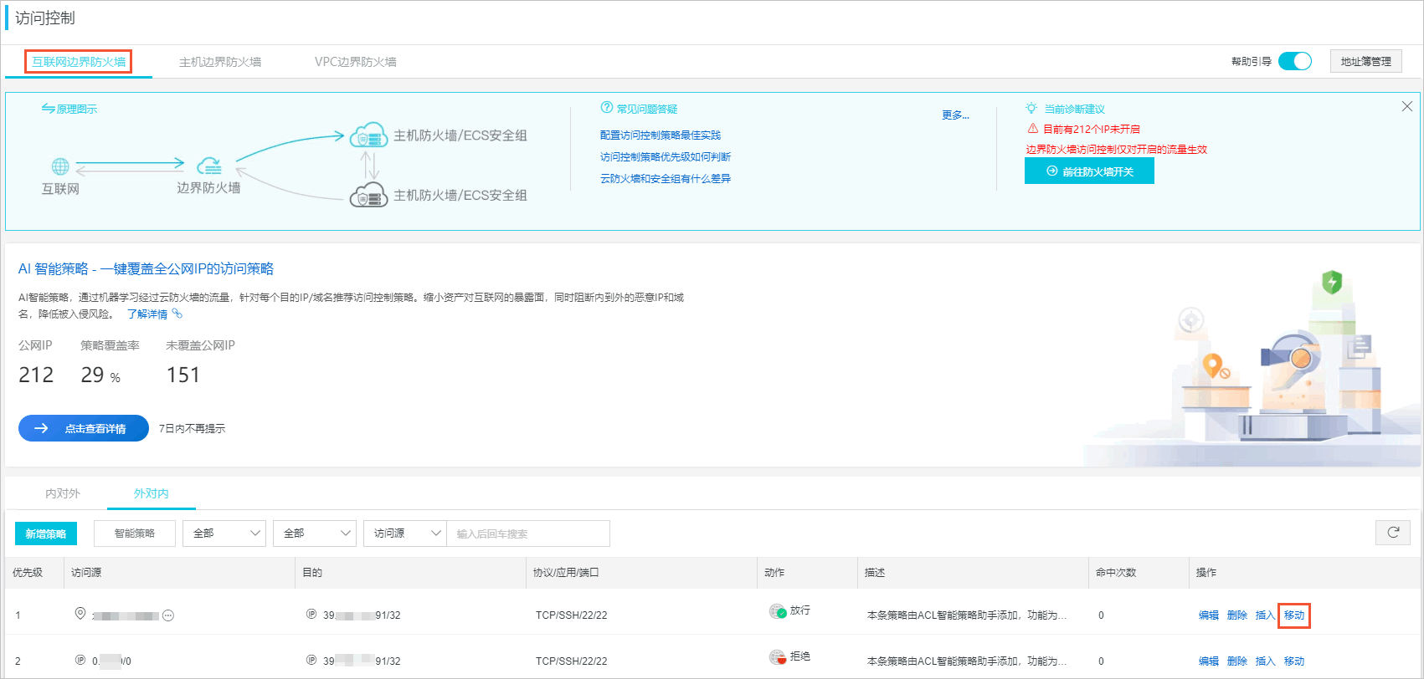Click the upper 主机防火墙/ECS安全组 cloud icon

368,135
